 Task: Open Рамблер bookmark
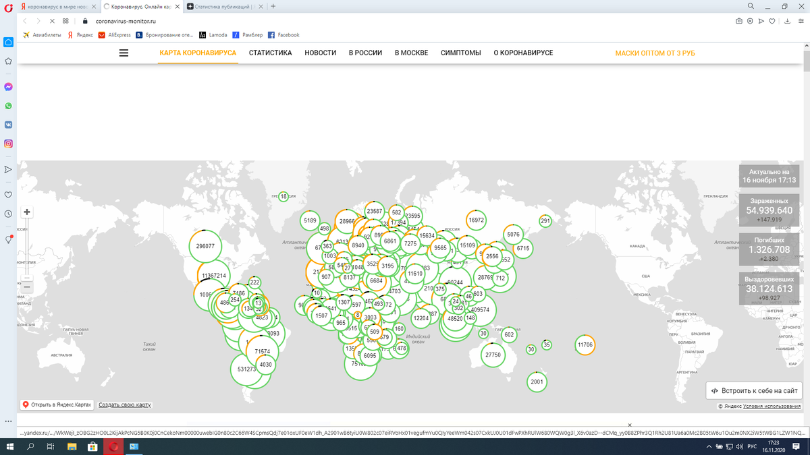coord(248,35)
